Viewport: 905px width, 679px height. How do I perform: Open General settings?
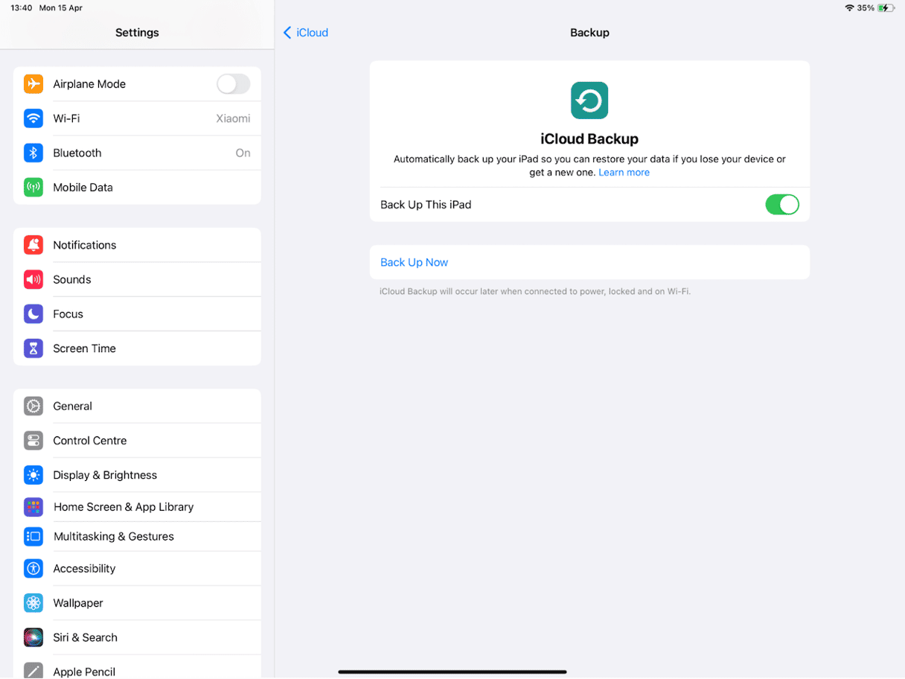pyautogui.click(x=72, y=406)
